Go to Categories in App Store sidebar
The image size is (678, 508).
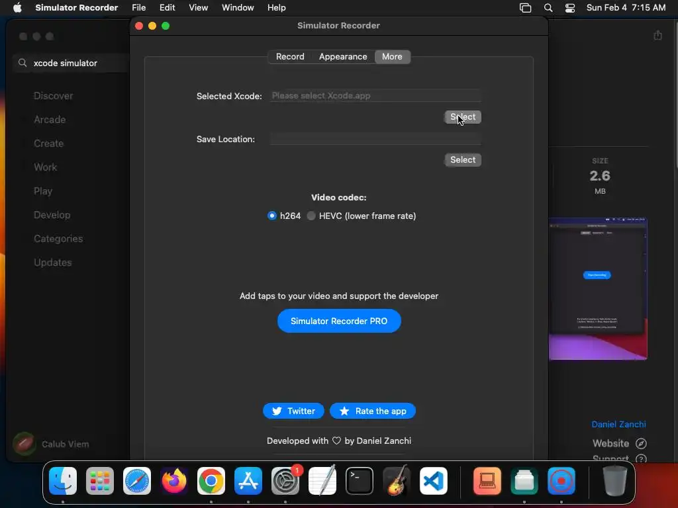(x=58, y=238)
